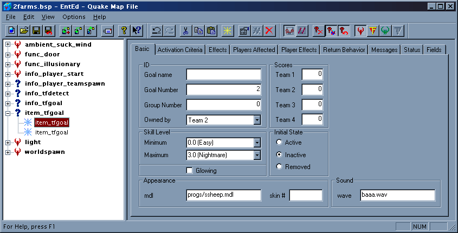Open the Owned by Team 2 dropdown
Screen dimensions: 458x233
[257, 120]
